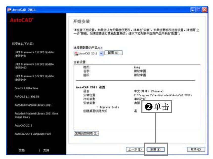Select .NET Framework 2.0 SP2 Update item
Image resolution: width=213 pixels, height=159 pixels.
click(34, 54)
